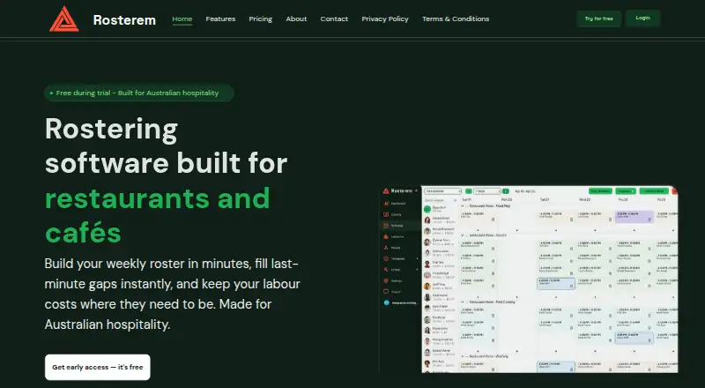This screenshot has height=388, width=705.
Task: Click the 'Rostering software built for' heading
Action: click(166, 145)
